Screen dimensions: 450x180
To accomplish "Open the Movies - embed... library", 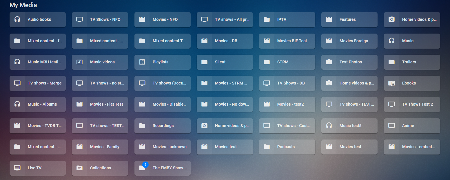I will (412, 147).
